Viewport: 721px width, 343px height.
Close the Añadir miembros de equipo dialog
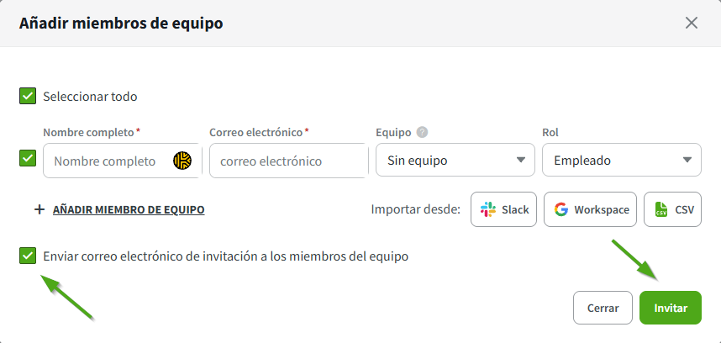(692, 23)
